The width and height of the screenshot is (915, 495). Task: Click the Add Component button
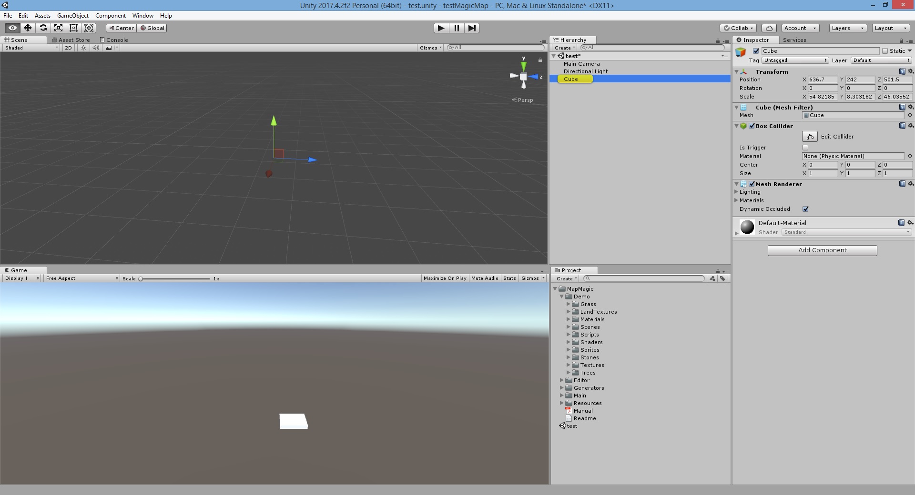pos(823,250)
